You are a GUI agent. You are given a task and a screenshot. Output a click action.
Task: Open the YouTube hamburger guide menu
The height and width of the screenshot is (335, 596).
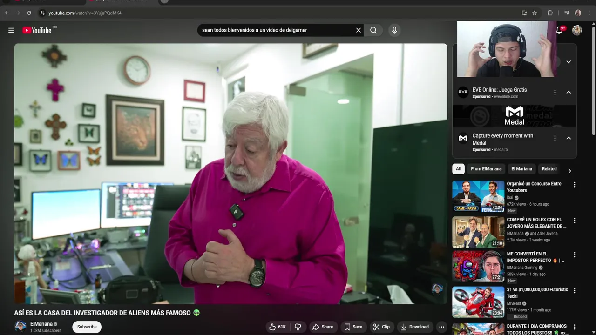pos(11,30)
